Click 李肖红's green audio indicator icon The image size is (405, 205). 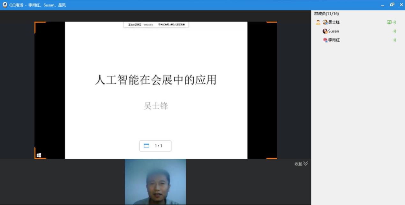[394, 40]
